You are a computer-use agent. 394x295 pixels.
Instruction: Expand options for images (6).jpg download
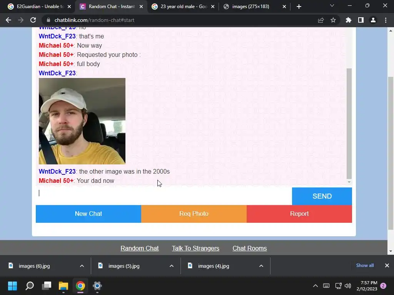click(82, 266)
